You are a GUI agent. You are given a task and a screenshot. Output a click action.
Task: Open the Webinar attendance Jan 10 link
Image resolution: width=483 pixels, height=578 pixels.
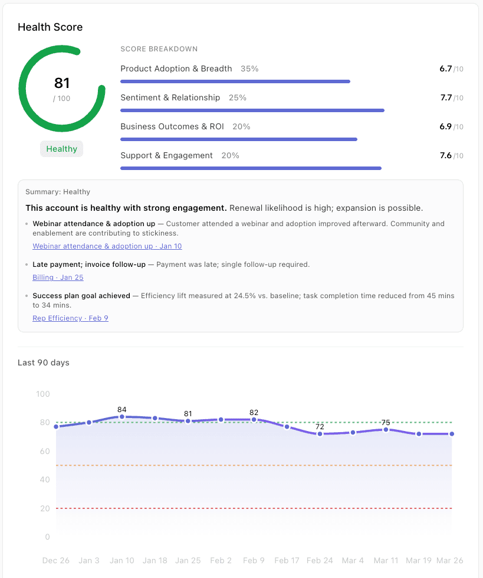pos(107,246)
